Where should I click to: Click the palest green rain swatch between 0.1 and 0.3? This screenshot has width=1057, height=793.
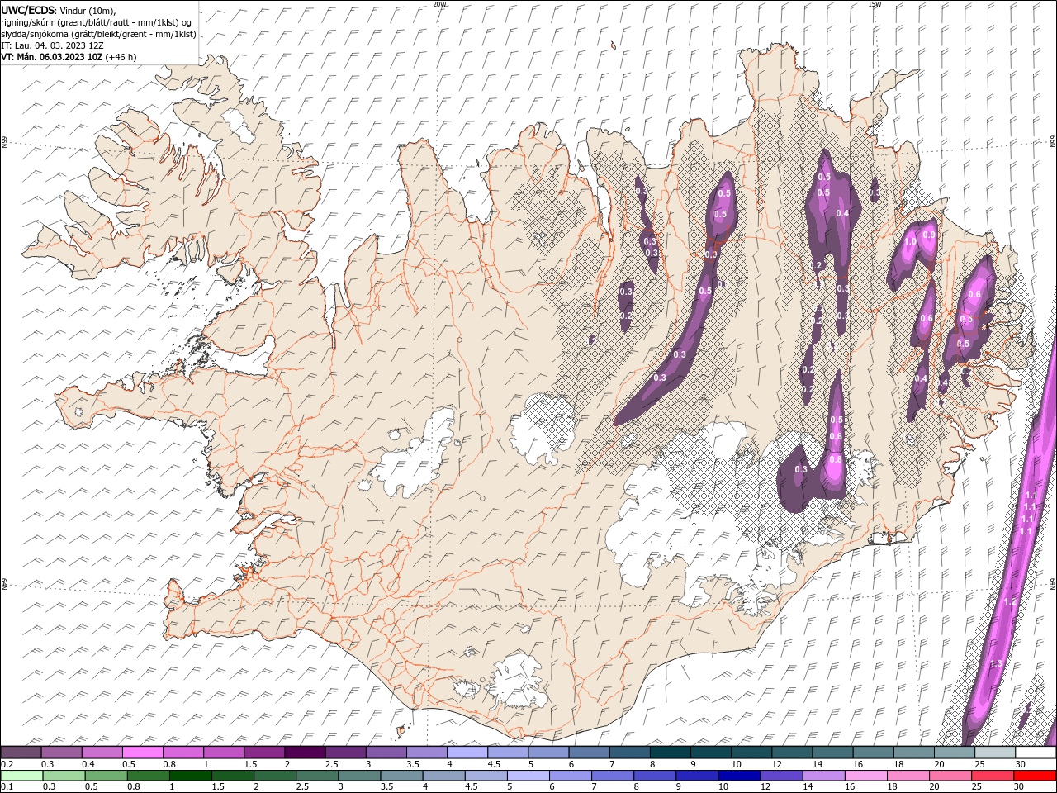(x=21, y=776)
